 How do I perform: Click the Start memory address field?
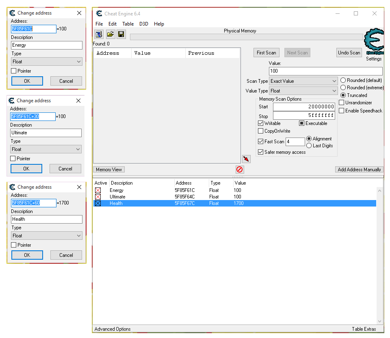304,107
